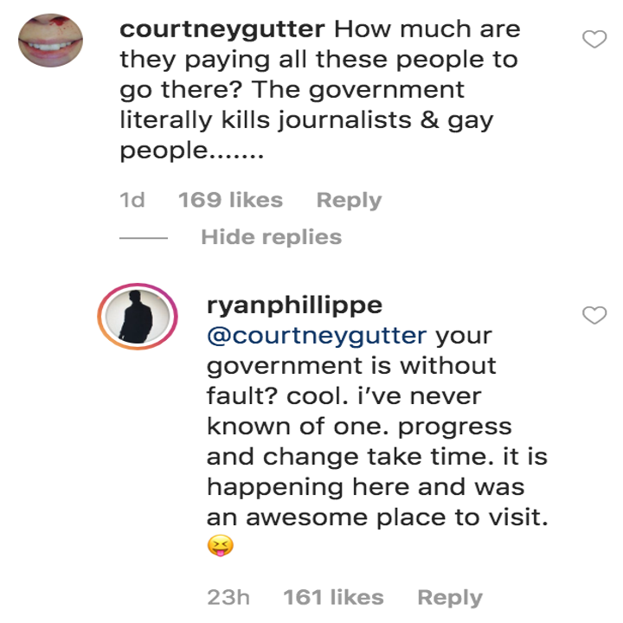Like ryanphillippe's reply with the heart
Screen dimensions: 623x623
[594, 316]
